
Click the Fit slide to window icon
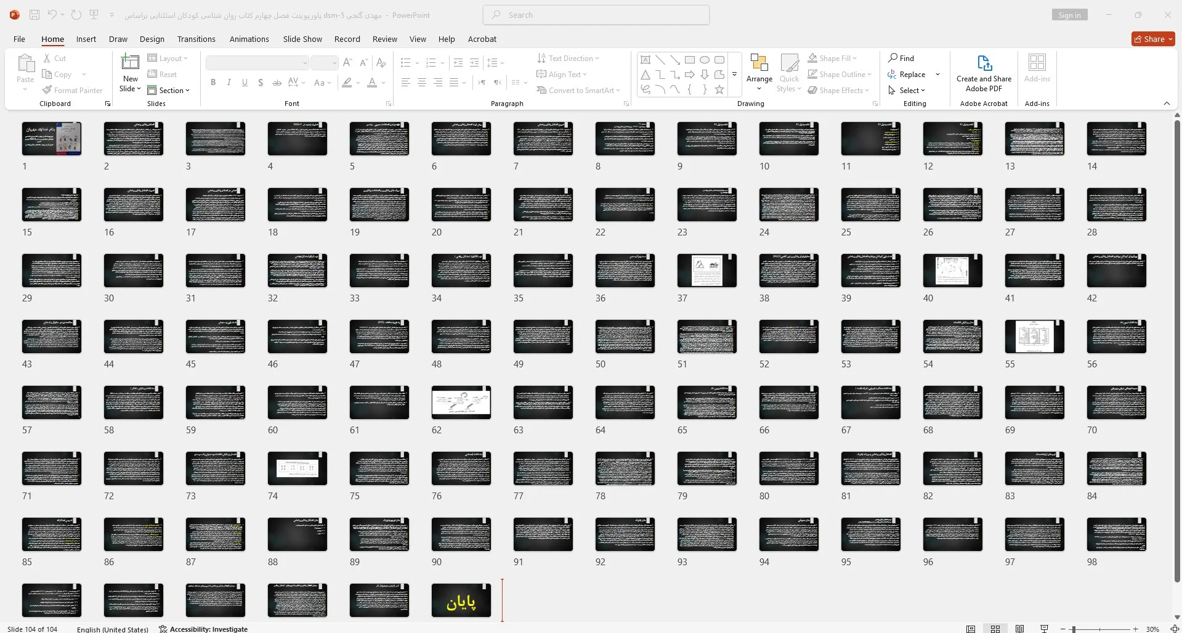pos(1175,629)
